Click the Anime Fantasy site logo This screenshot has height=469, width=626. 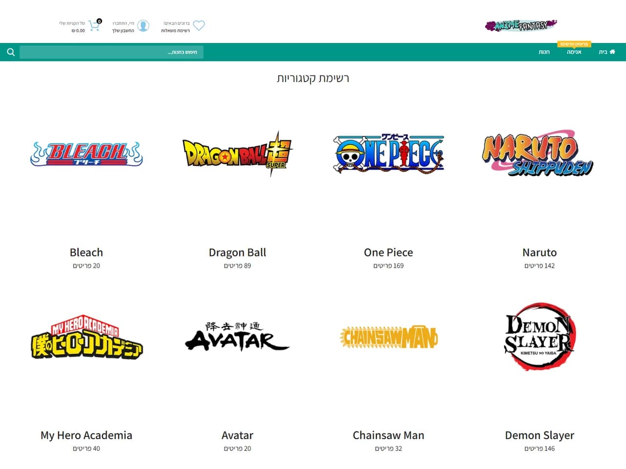521,25
